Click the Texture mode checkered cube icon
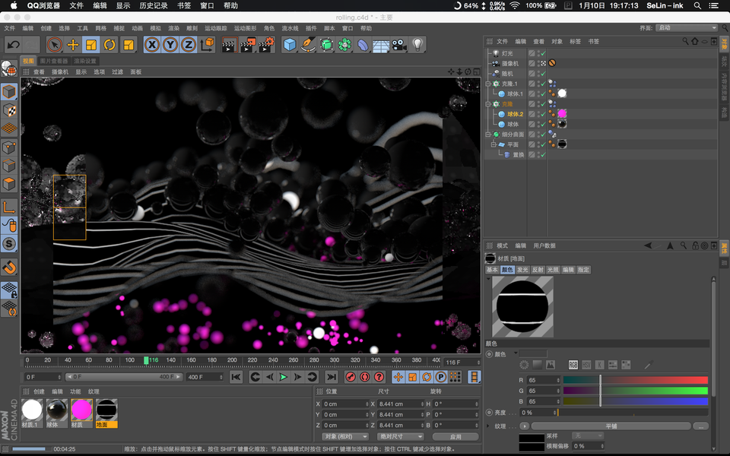Viewport: 730px width, 456px height. click(9, 110)
